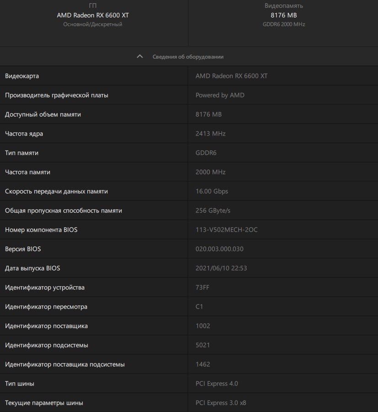Click the 'Доступный объем памяти' label
The height and width of the screenshot is (412, 378).
click(x=43, y=114)
